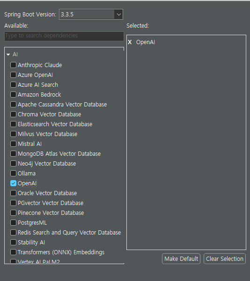Check Apache Cassandra Vector Database
This screenshot has width=250, height=281.
13,105
